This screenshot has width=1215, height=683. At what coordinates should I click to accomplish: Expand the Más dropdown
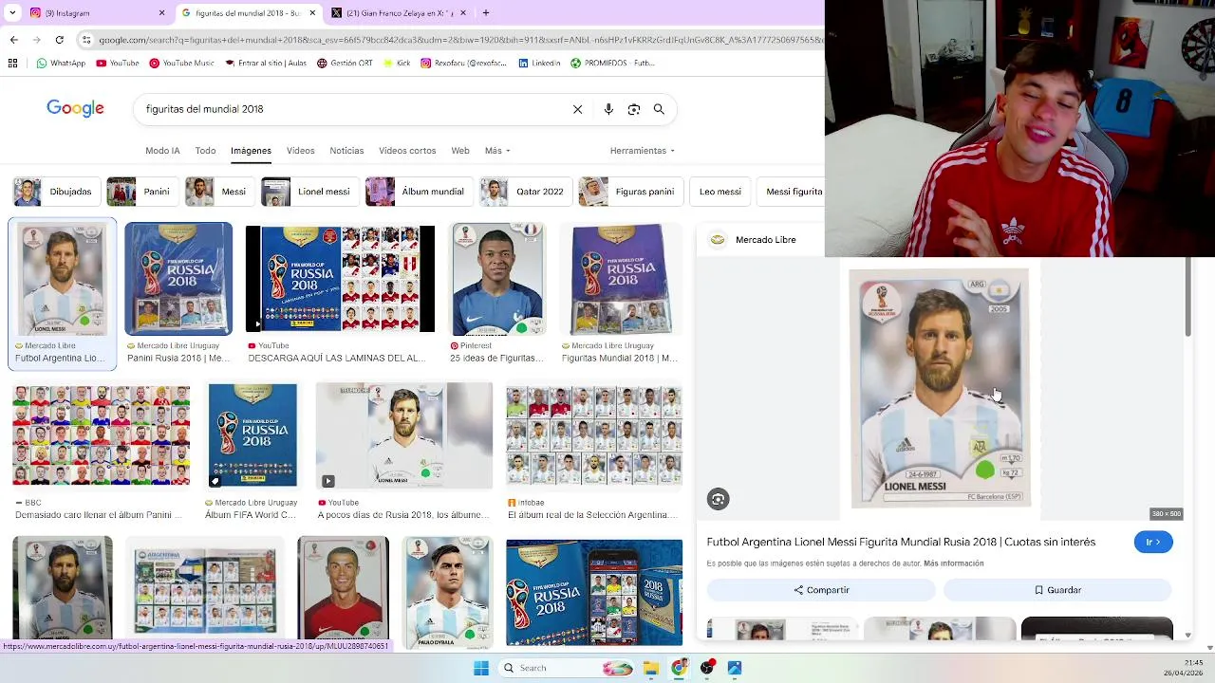[x=497, y=151]
